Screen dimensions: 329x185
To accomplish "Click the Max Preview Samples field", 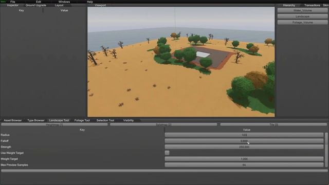I will 244,165.
